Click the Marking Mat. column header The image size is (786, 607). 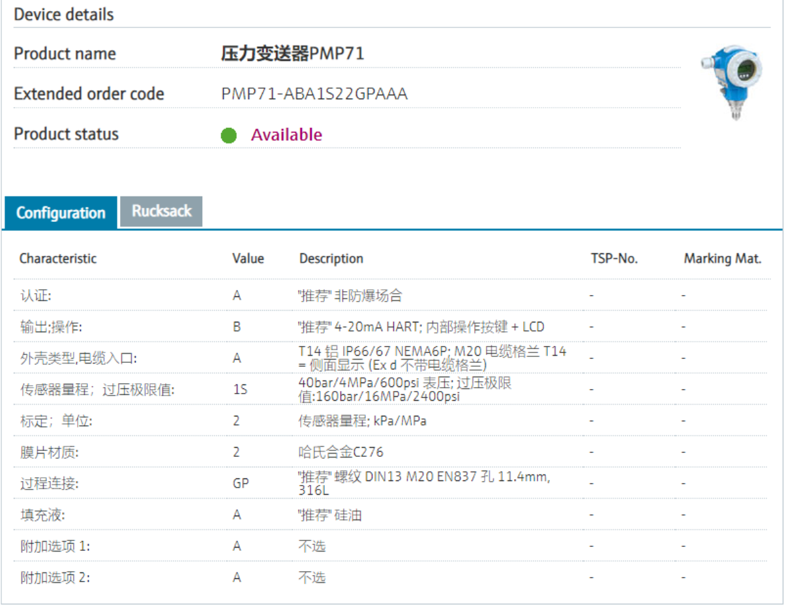tap(722, 258)
